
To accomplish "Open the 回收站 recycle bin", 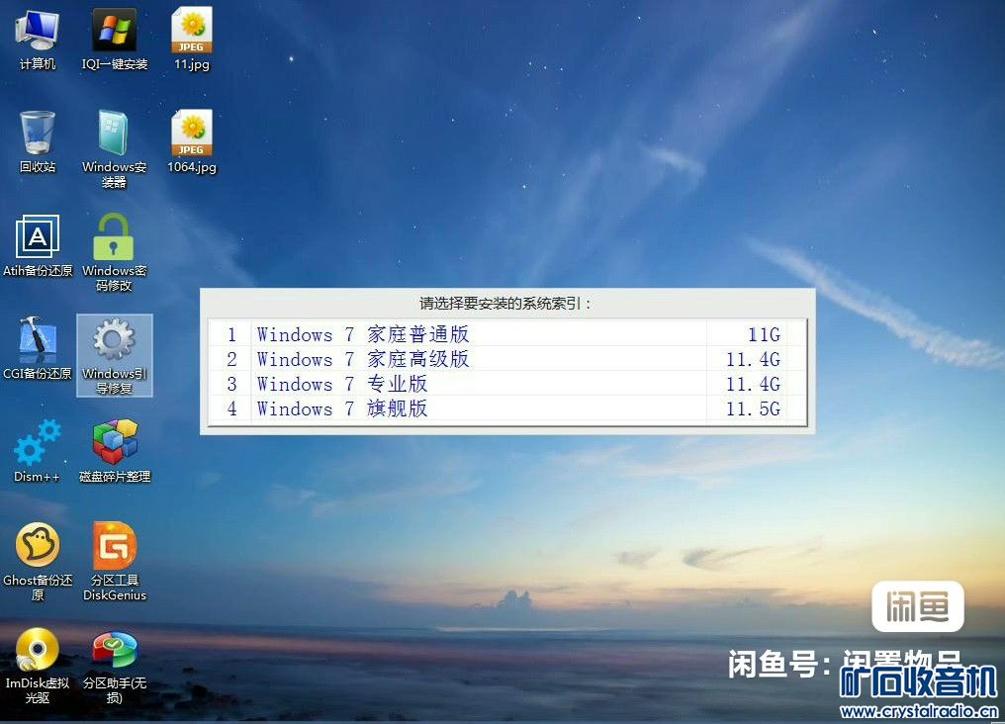I will tap(38, 141).
